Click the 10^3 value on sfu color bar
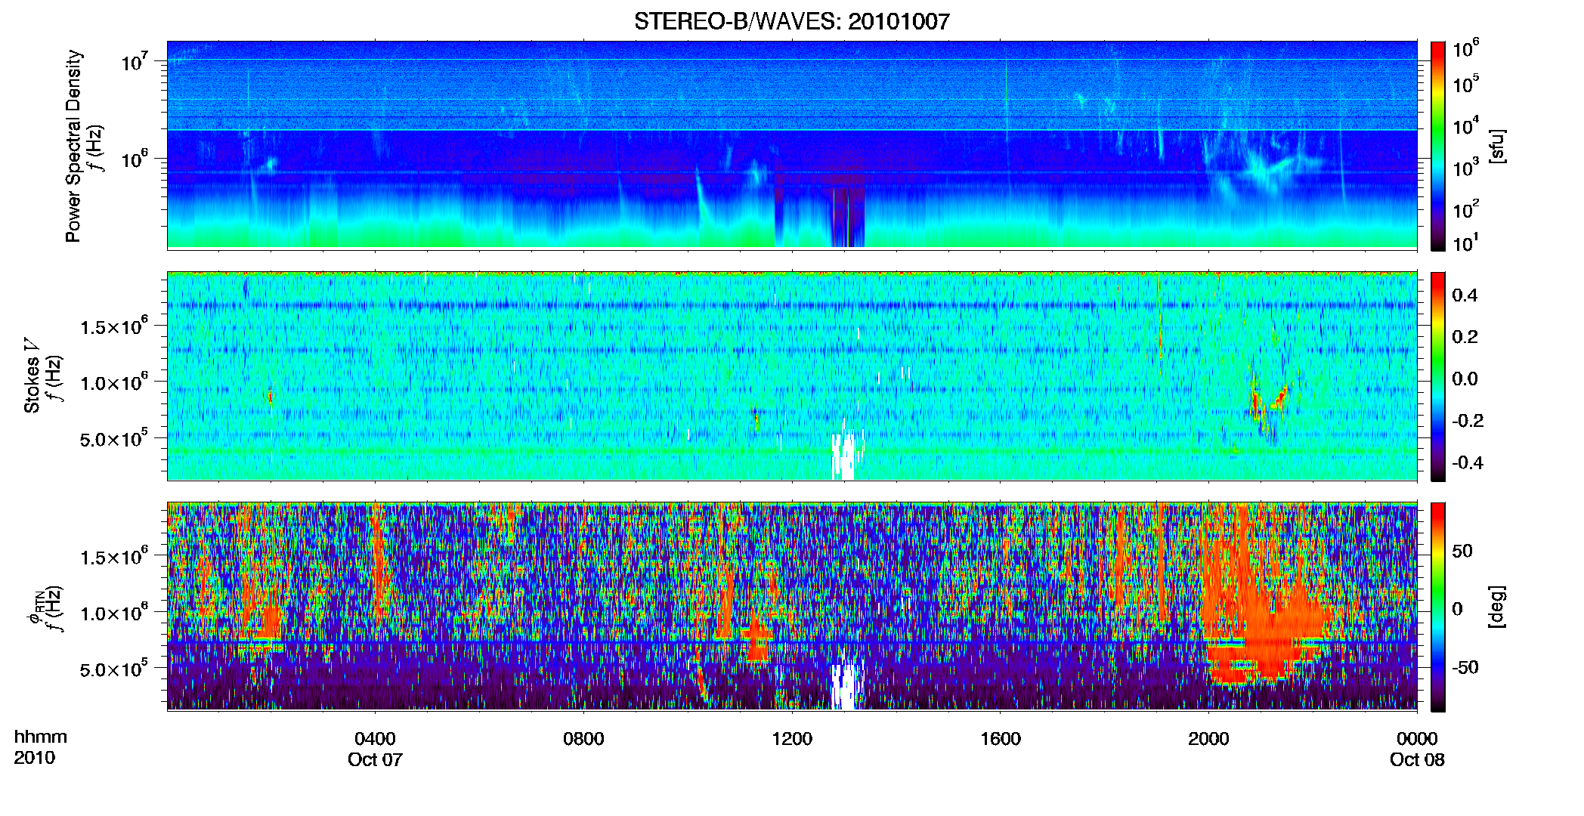Screen dimensions: 1584x816 point(1467,168)
